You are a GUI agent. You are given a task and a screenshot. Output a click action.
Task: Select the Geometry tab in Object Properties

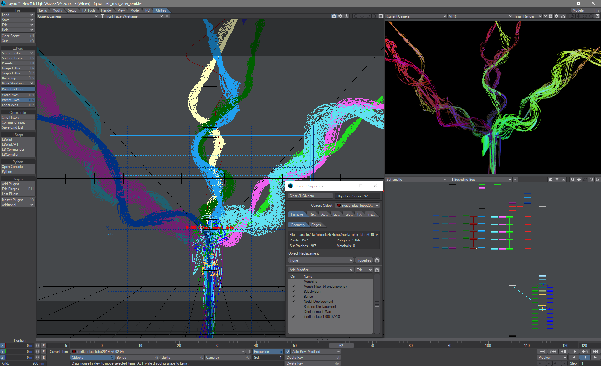point(297,224)
